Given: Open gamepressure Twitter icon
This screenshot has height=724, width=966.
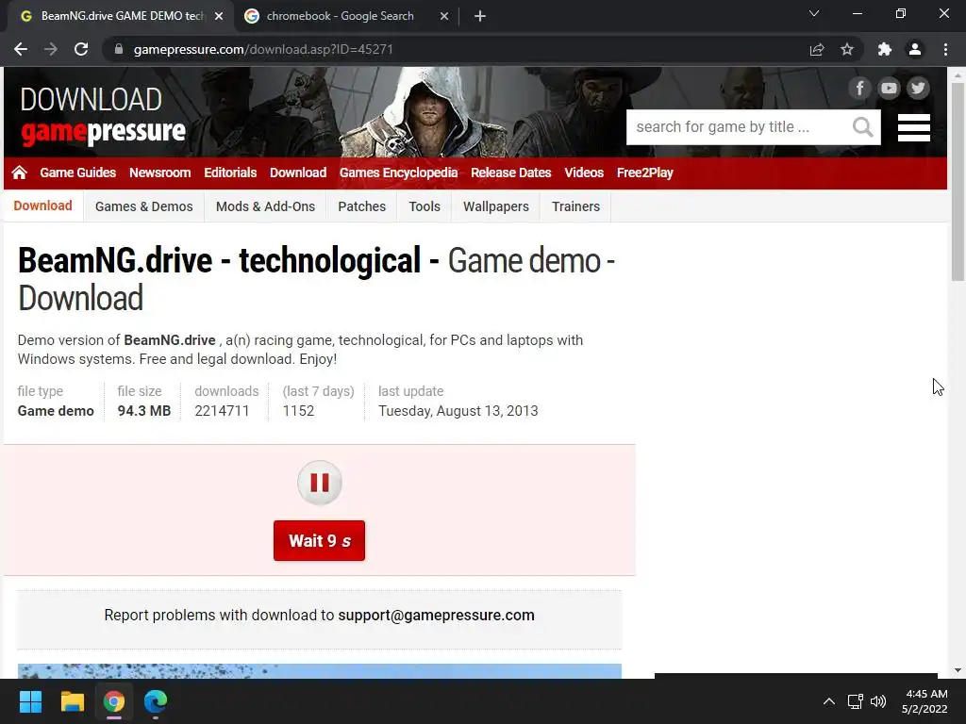Looking at the screenshot, I should pyautogui.click(x=918, y=88).
